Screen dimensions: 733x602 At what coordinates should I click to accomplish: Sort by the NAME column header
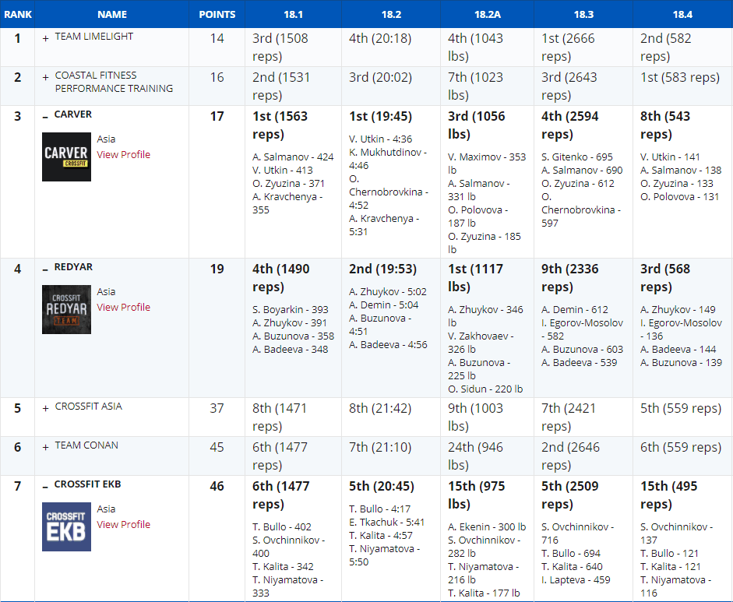click(x=112, y=15)
